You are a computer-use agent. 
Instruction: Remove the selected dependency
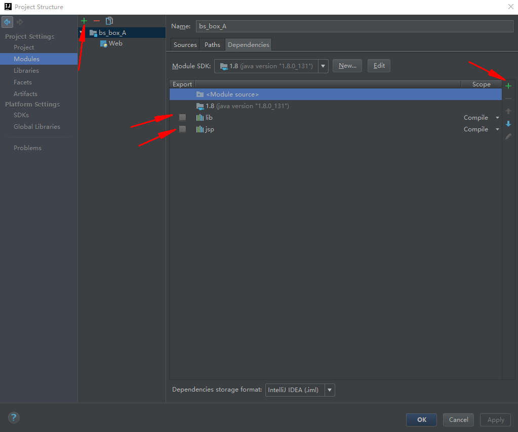coord(508,99)
